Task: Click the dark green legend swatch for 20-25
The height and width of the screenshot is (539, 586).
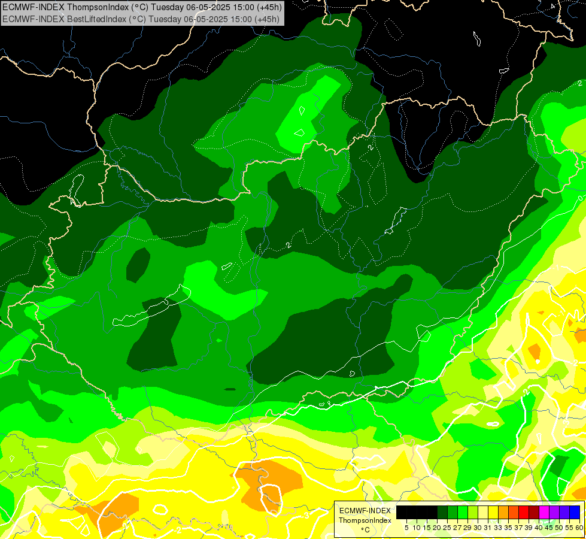Action: (x=442, y=513)
